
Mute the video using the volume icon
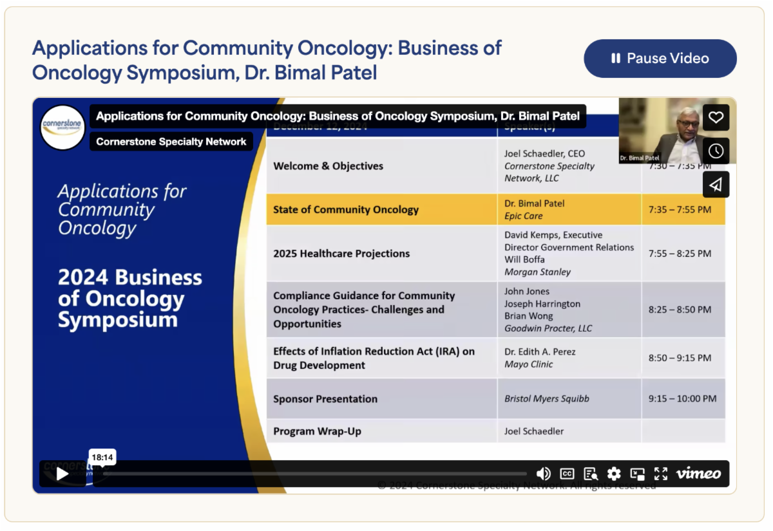(x=543, y=474)
